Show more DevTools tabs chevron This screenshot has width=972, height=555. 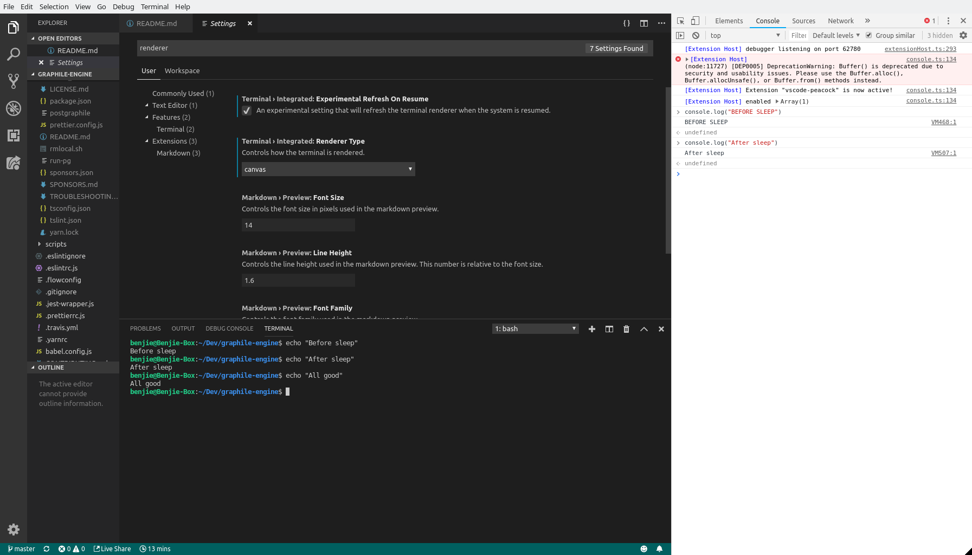pos(867,21)
